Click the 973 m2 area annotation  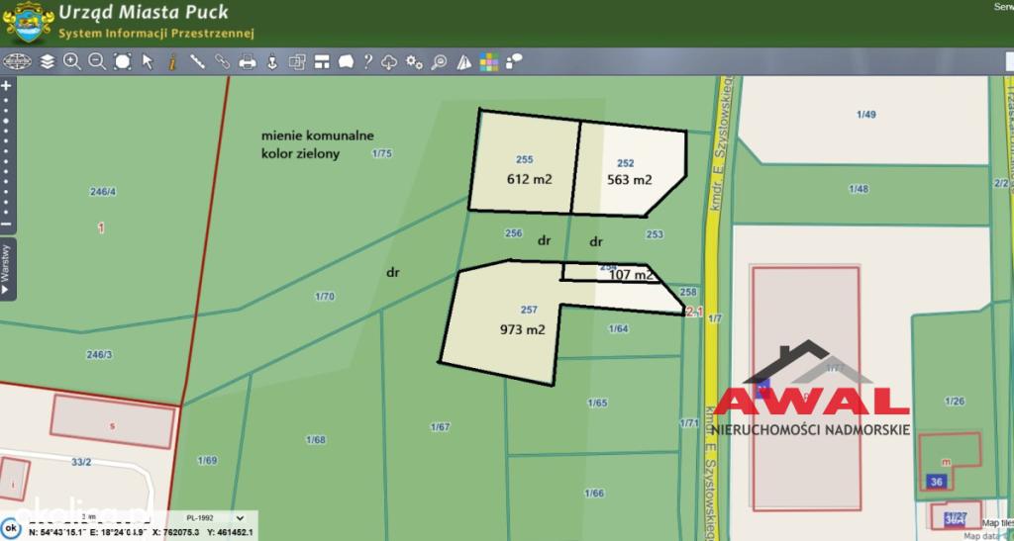(x=523, y=329)
